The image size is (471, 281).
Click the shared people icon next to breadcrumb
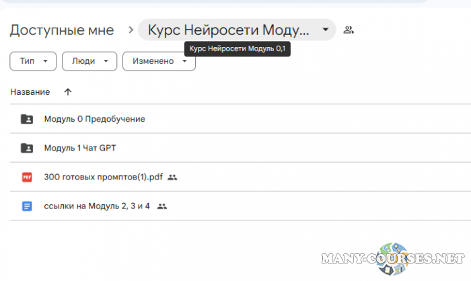pos(348,30)
